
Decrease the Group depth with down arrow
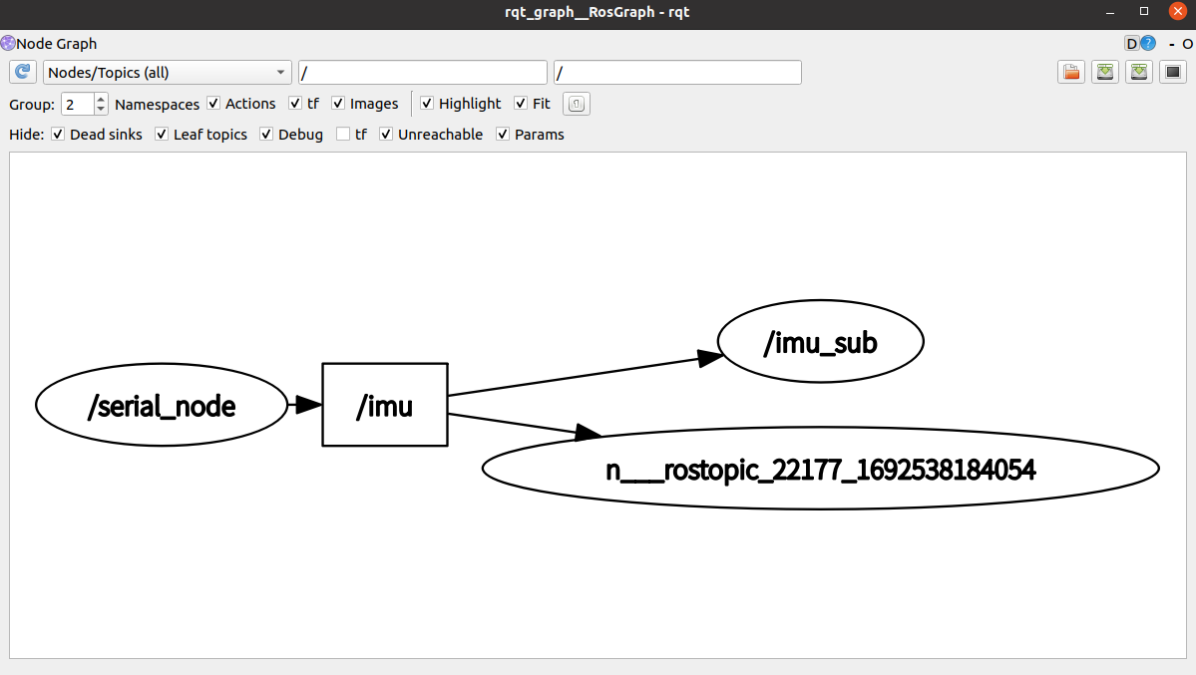(x=101, y=109)
